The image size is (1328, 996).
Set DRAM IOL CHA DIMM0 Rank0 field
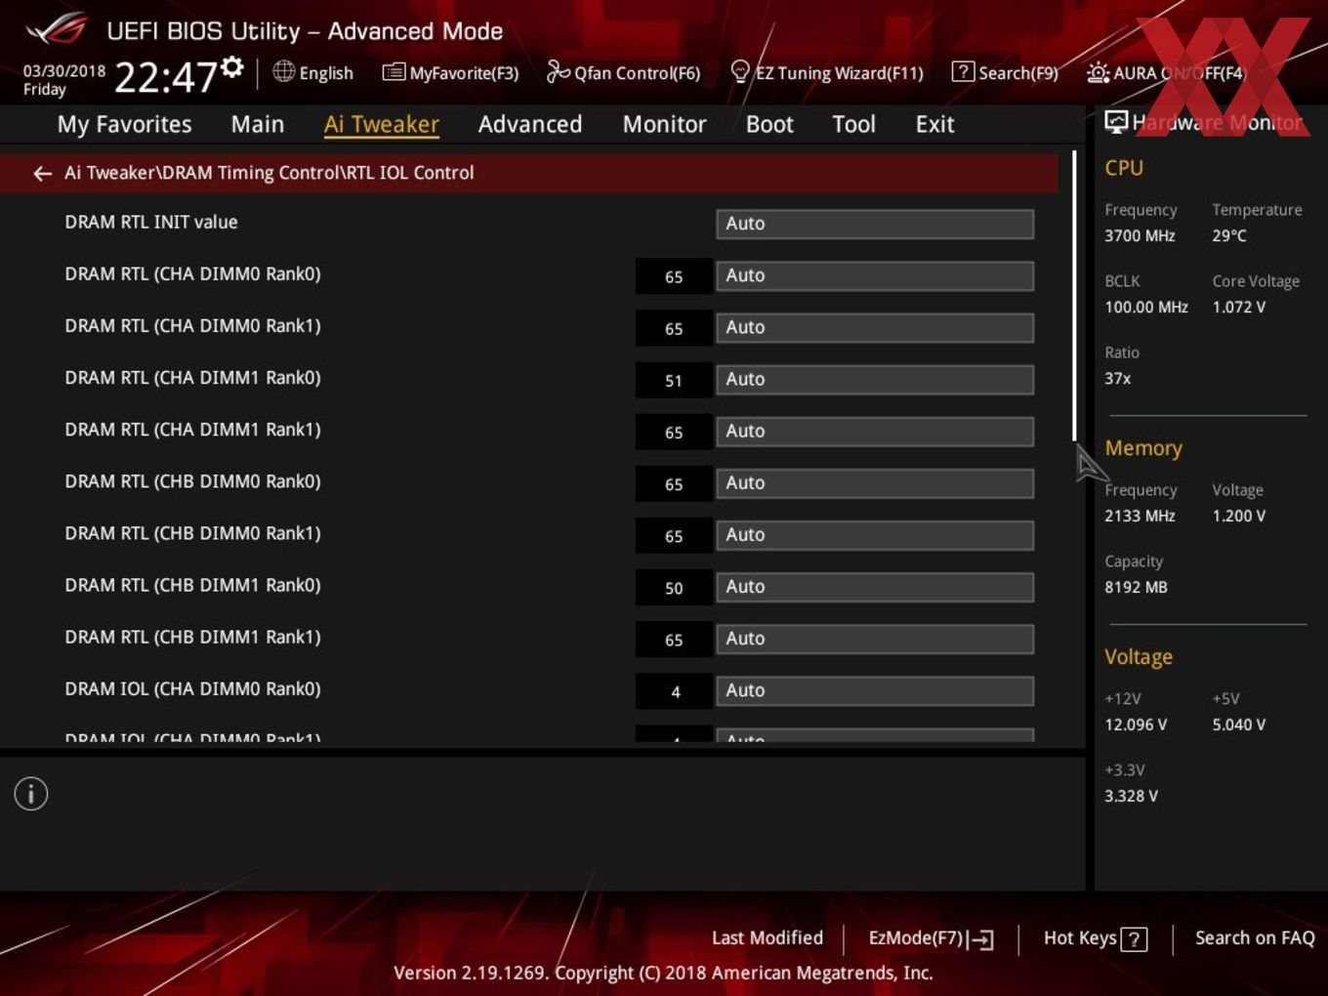(x=875, y=689)
